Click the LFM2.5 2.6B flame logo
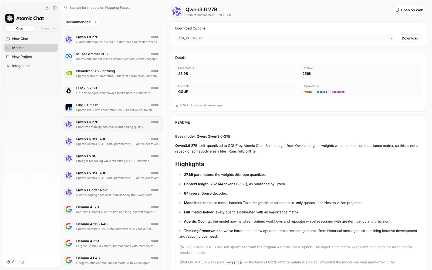This screenshot has height=270, width=432. pos(69,90)
